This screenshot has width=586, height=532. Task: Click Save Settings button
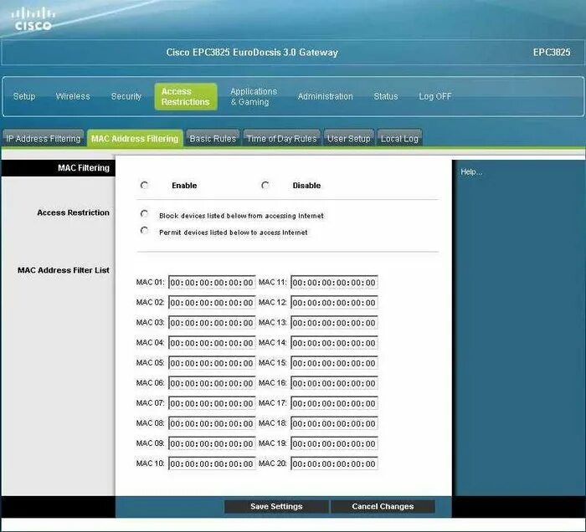point(276,507)
